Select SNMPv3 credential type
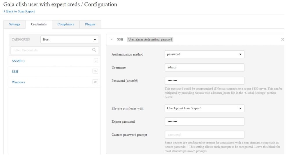290x160 pixels. 16,61
